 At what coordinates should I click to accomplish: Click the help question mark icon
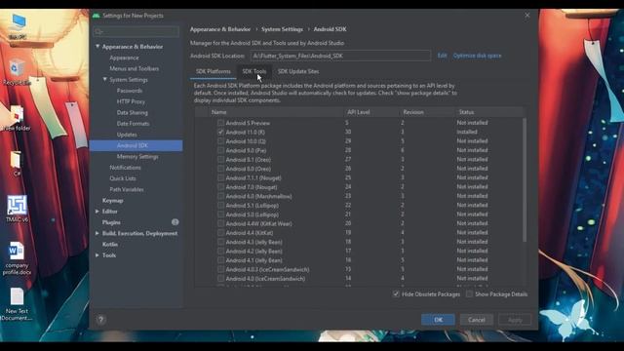coord(100,320)
